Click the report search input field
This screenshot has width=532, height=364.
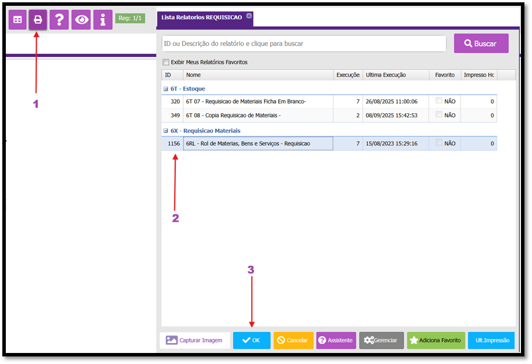coord(304,44)
